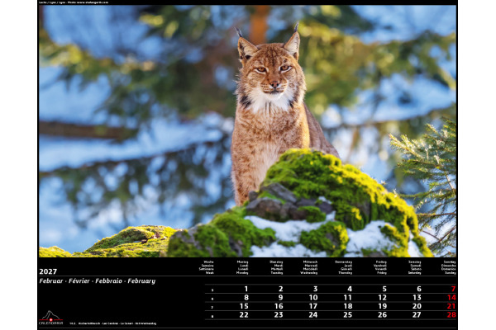This screenshot has width=496, height=330.
Task: Select date 26 in the calendar
Action: pos(383,315)
